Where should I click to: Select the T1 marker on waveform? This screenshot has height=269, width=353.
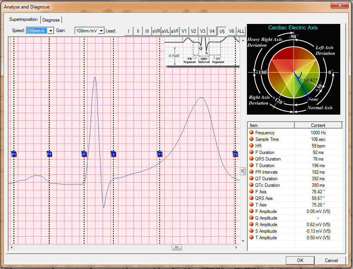pyautogui.click(x=160, y=154)
